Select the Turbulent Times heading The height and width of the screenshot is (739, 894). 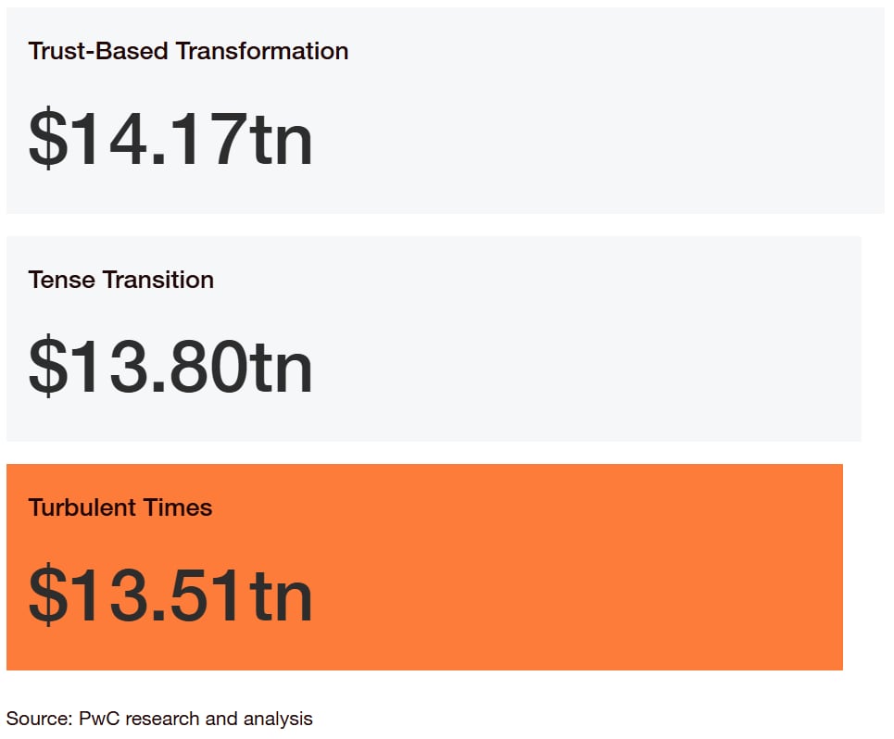coord(120,507)
